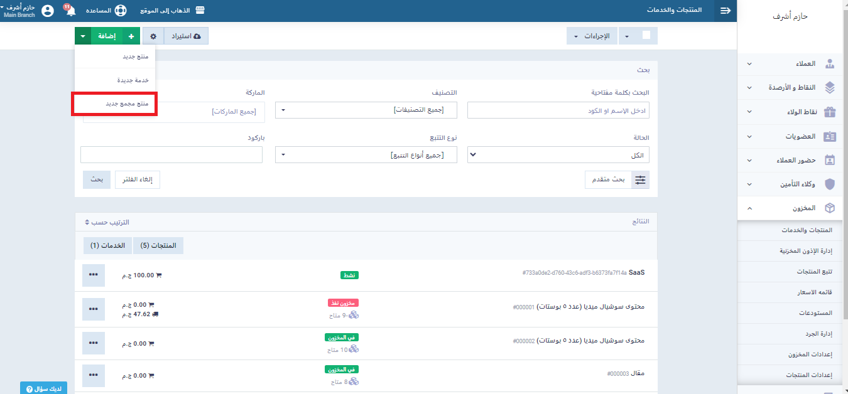Open the الحالة status select box

pyautogui.click(x=558, y=155)
